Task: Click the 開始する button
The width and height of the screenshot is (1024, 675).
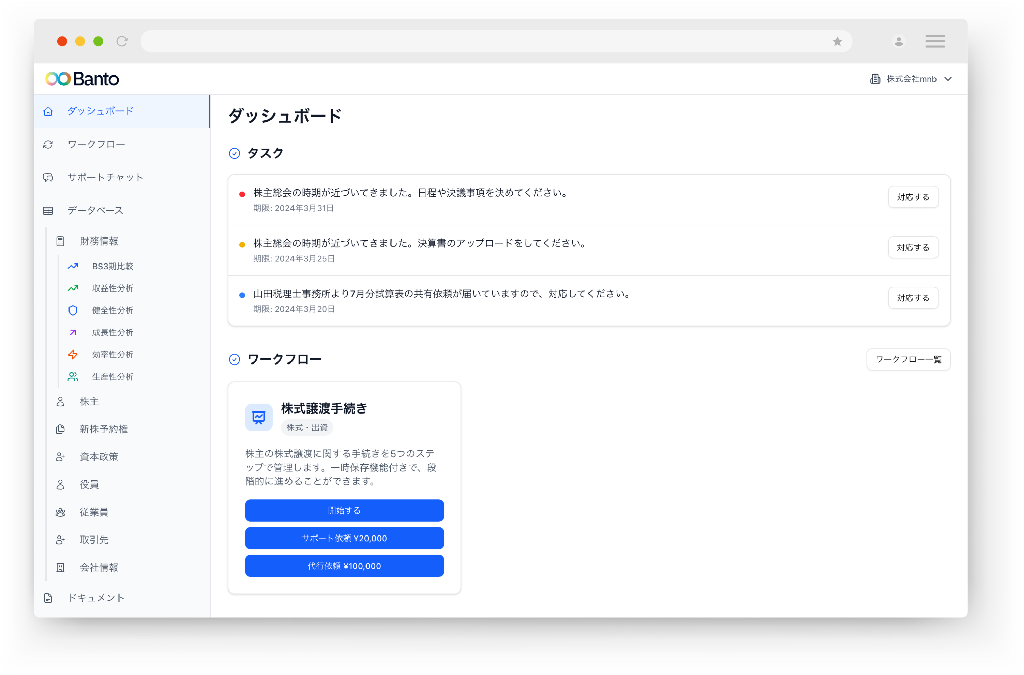Action: point(344,510)
